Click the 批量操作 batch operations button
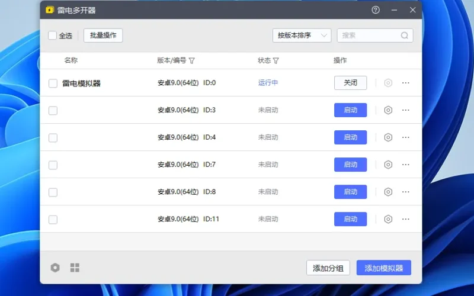This screenshot has width=474, height=296. 103,36
